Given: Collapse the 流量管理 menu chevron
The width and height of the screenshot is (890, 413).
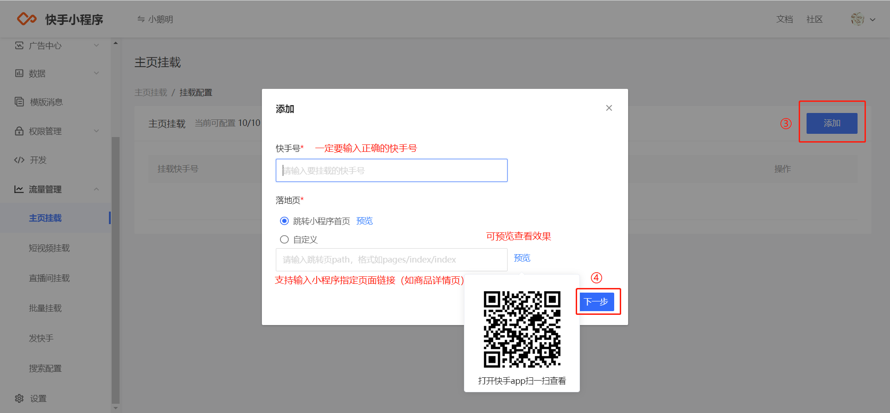Looking at the screenshot, I should point(96,189).
